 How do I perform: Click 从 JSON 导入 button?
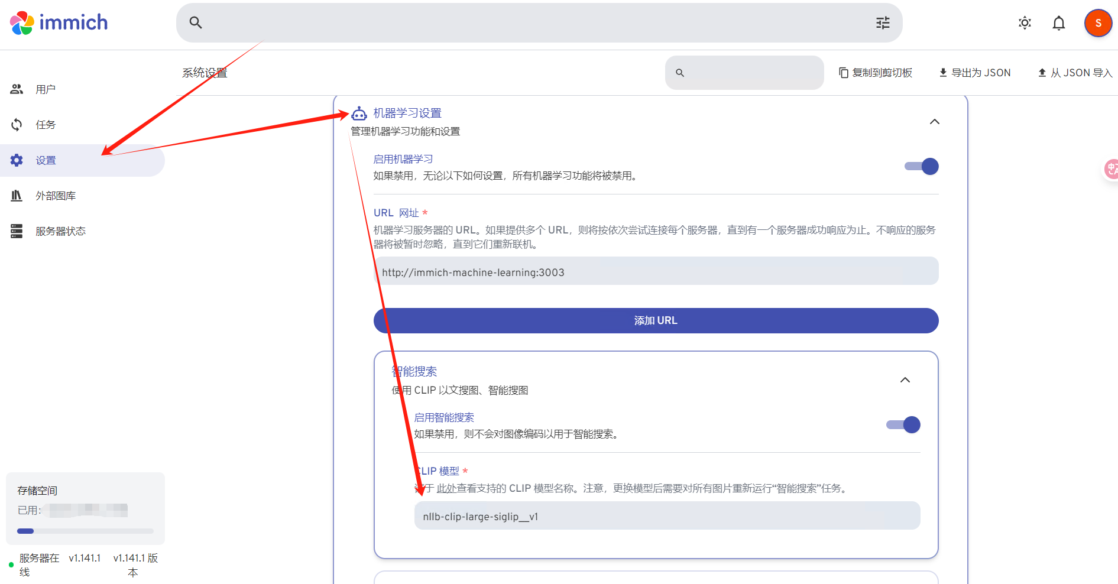1075,73
